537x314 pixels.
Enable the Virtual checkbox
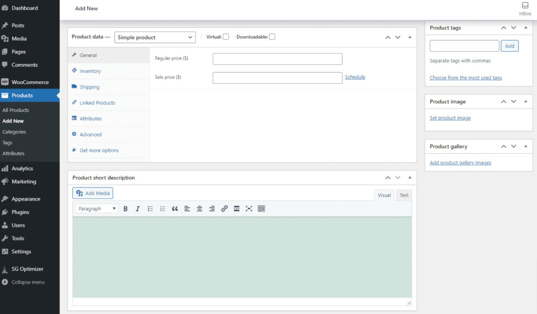(x=226, y=36)
